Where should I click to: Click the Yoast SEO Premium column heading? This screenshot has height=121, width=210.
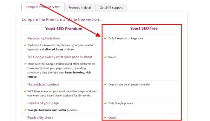point(63,29)
